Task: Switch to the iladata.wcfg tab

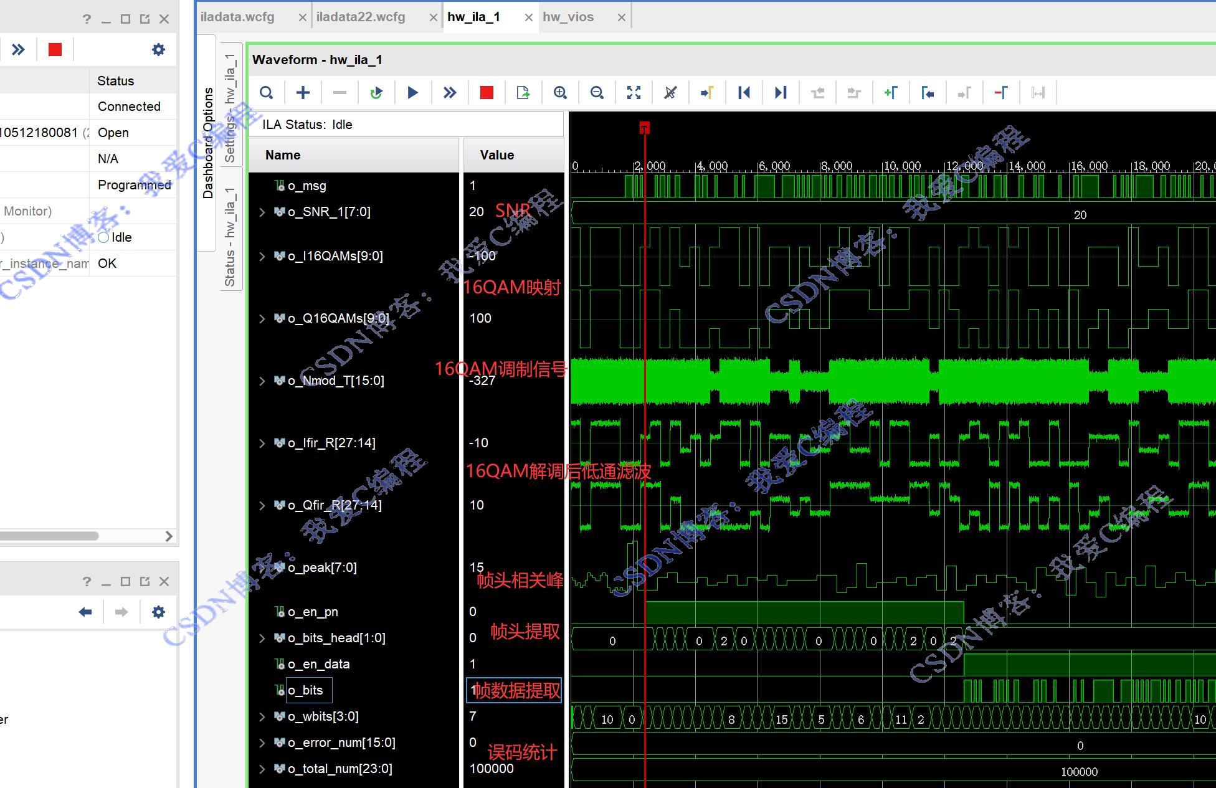Action: pos(237,17)
